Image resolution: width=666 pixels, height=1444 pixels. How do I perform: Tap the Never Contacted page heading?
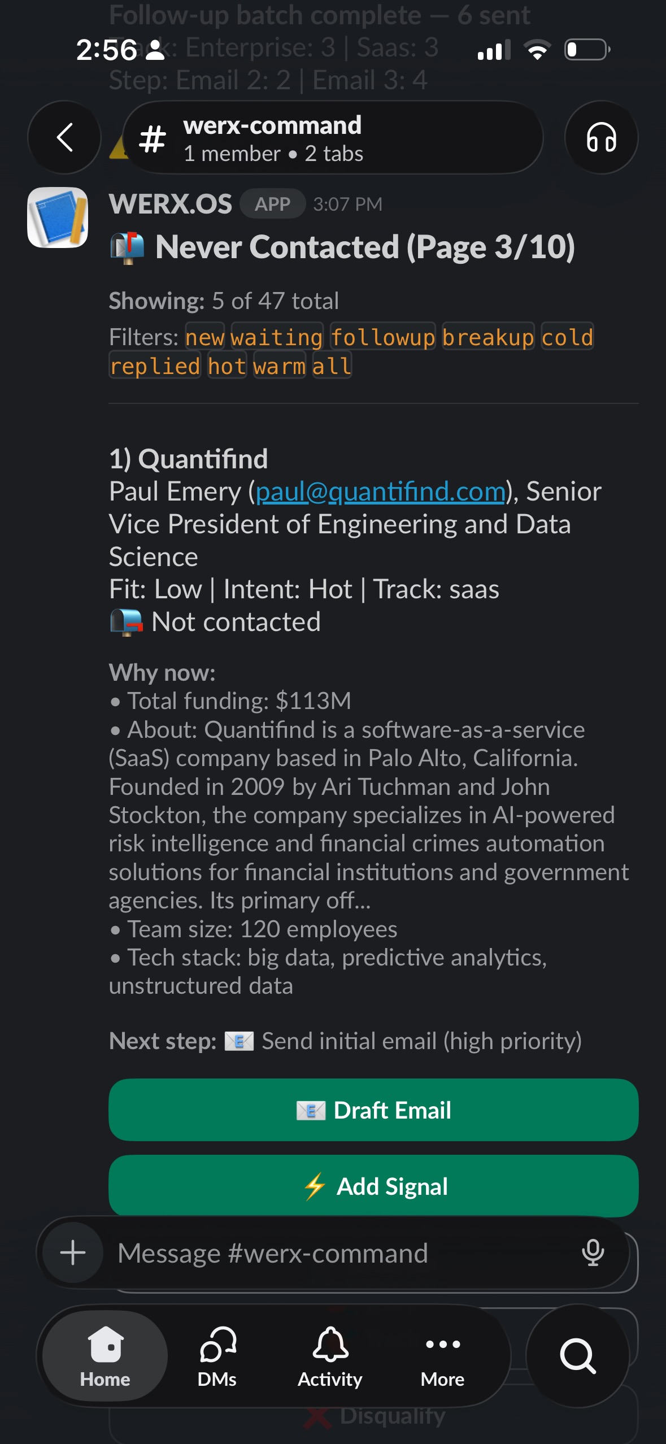click(x=364, y=247)
